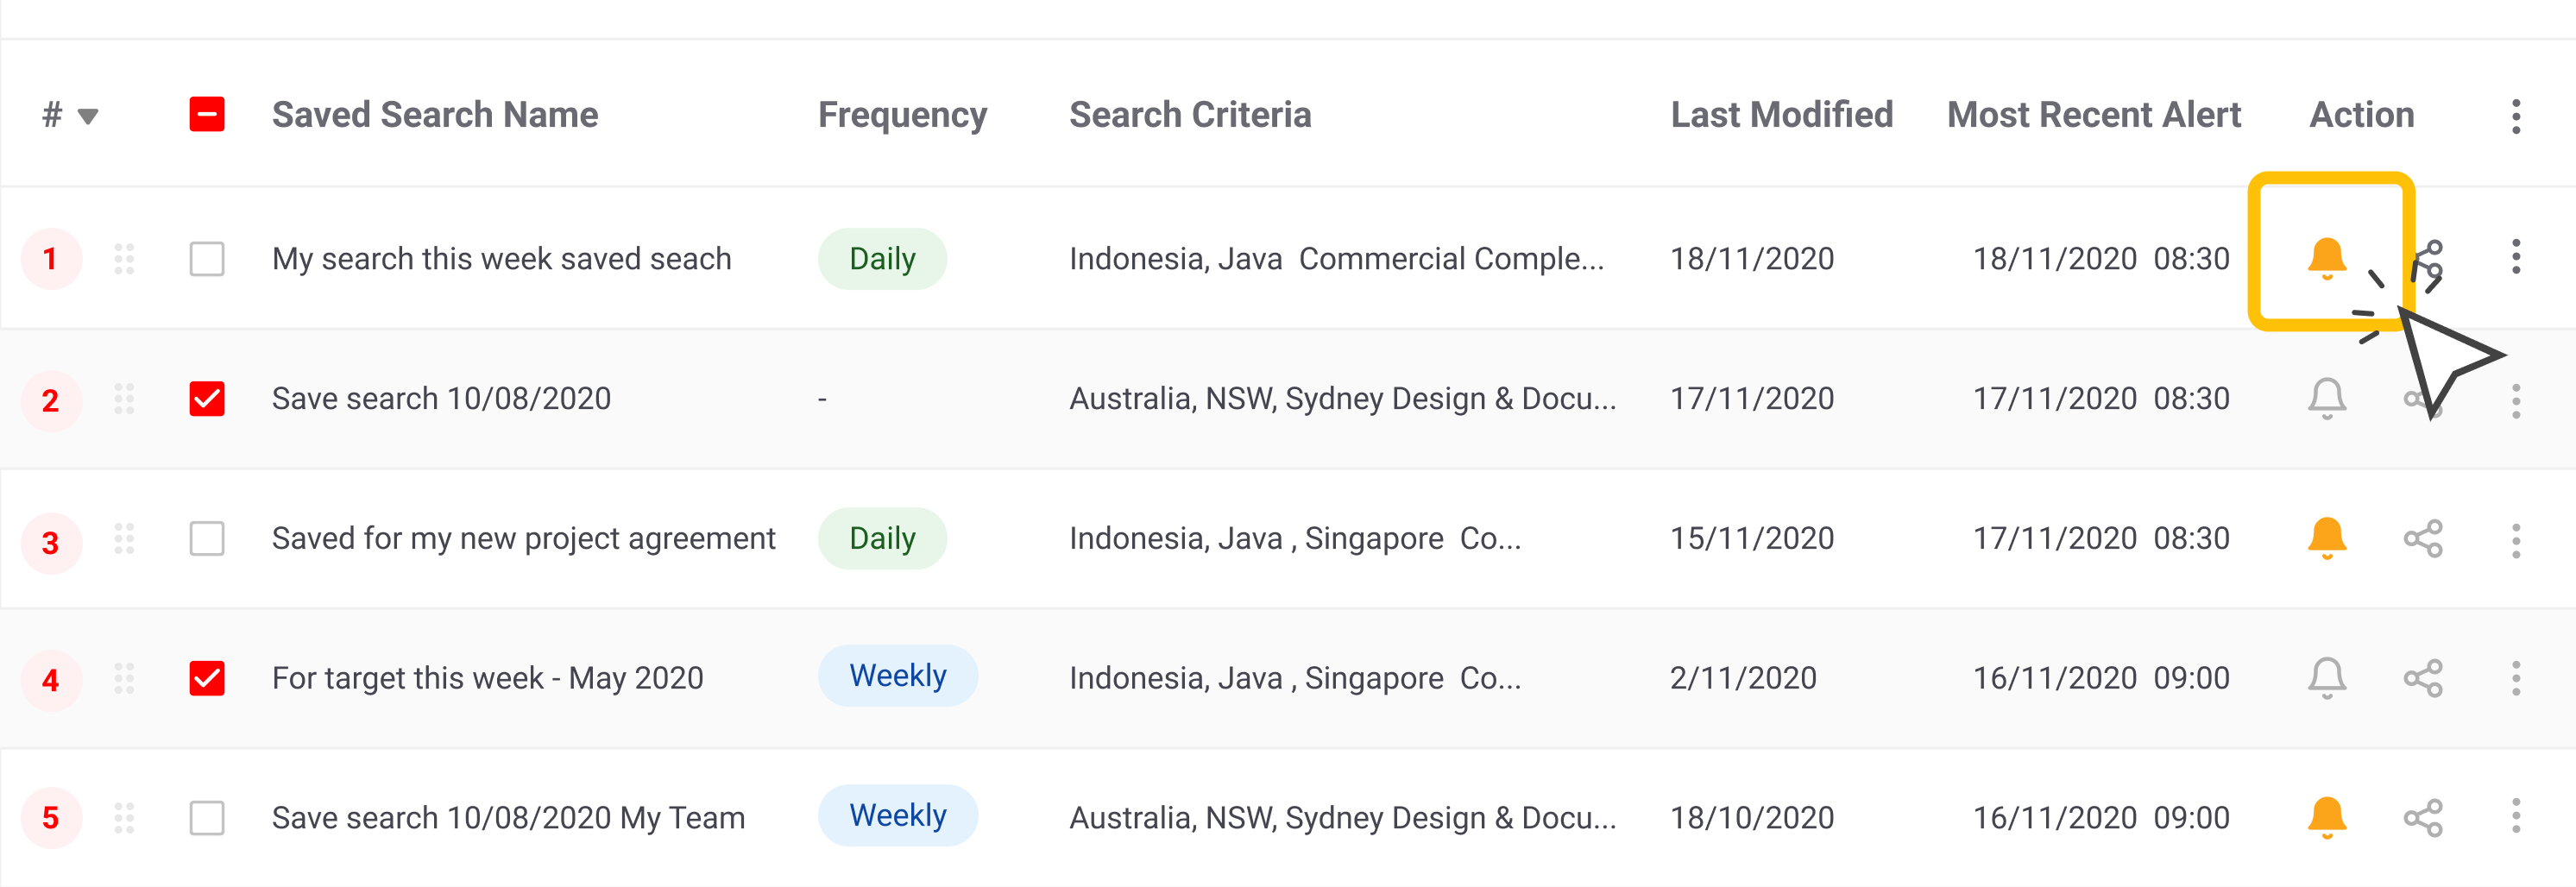Click the sort arrow beside # column
This screenshot has height=887, width=2576.
tap(88, 116)
